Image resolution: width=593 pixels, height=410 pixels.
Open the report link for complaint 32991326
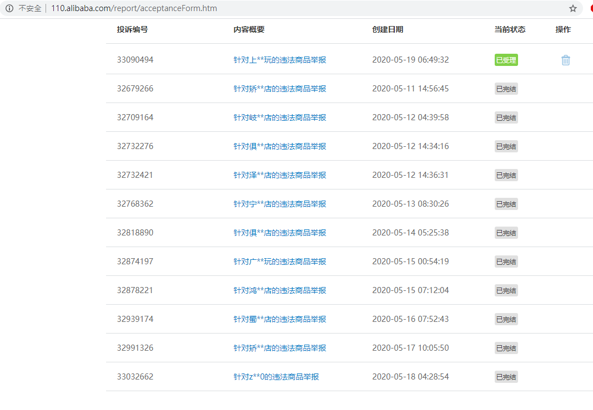(279, 348)
